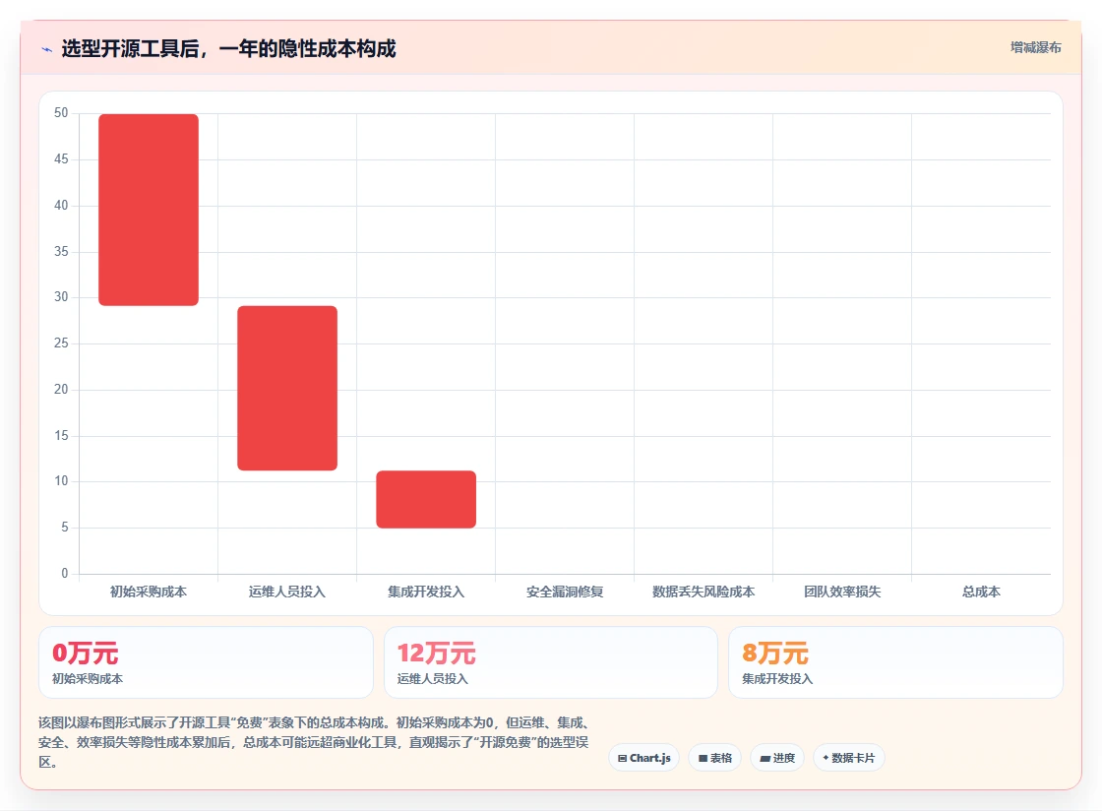Click x-axis label 初始采购成本
Screen dimensions: 1102x811
pyautogui.click(x=149, y=592)
